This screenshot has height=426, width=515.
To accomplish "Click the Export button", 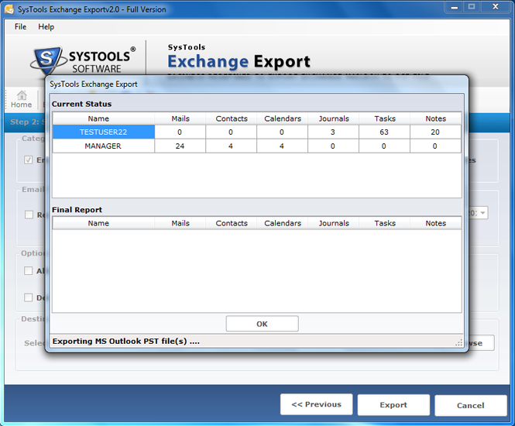I will [x=393, y=404].
